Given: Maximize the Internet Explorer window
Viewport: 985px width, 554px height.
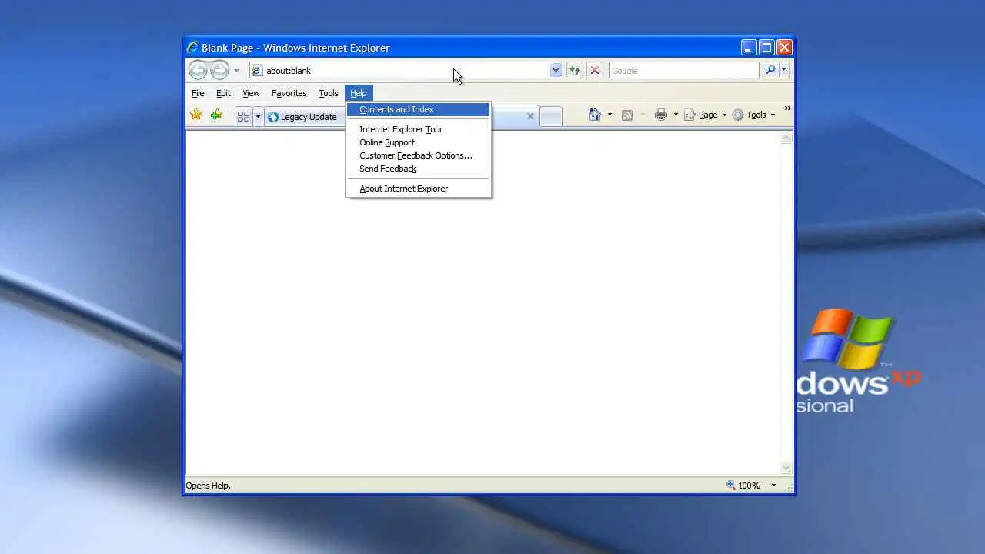Looking at the screenshot, I should pos(766,48).
